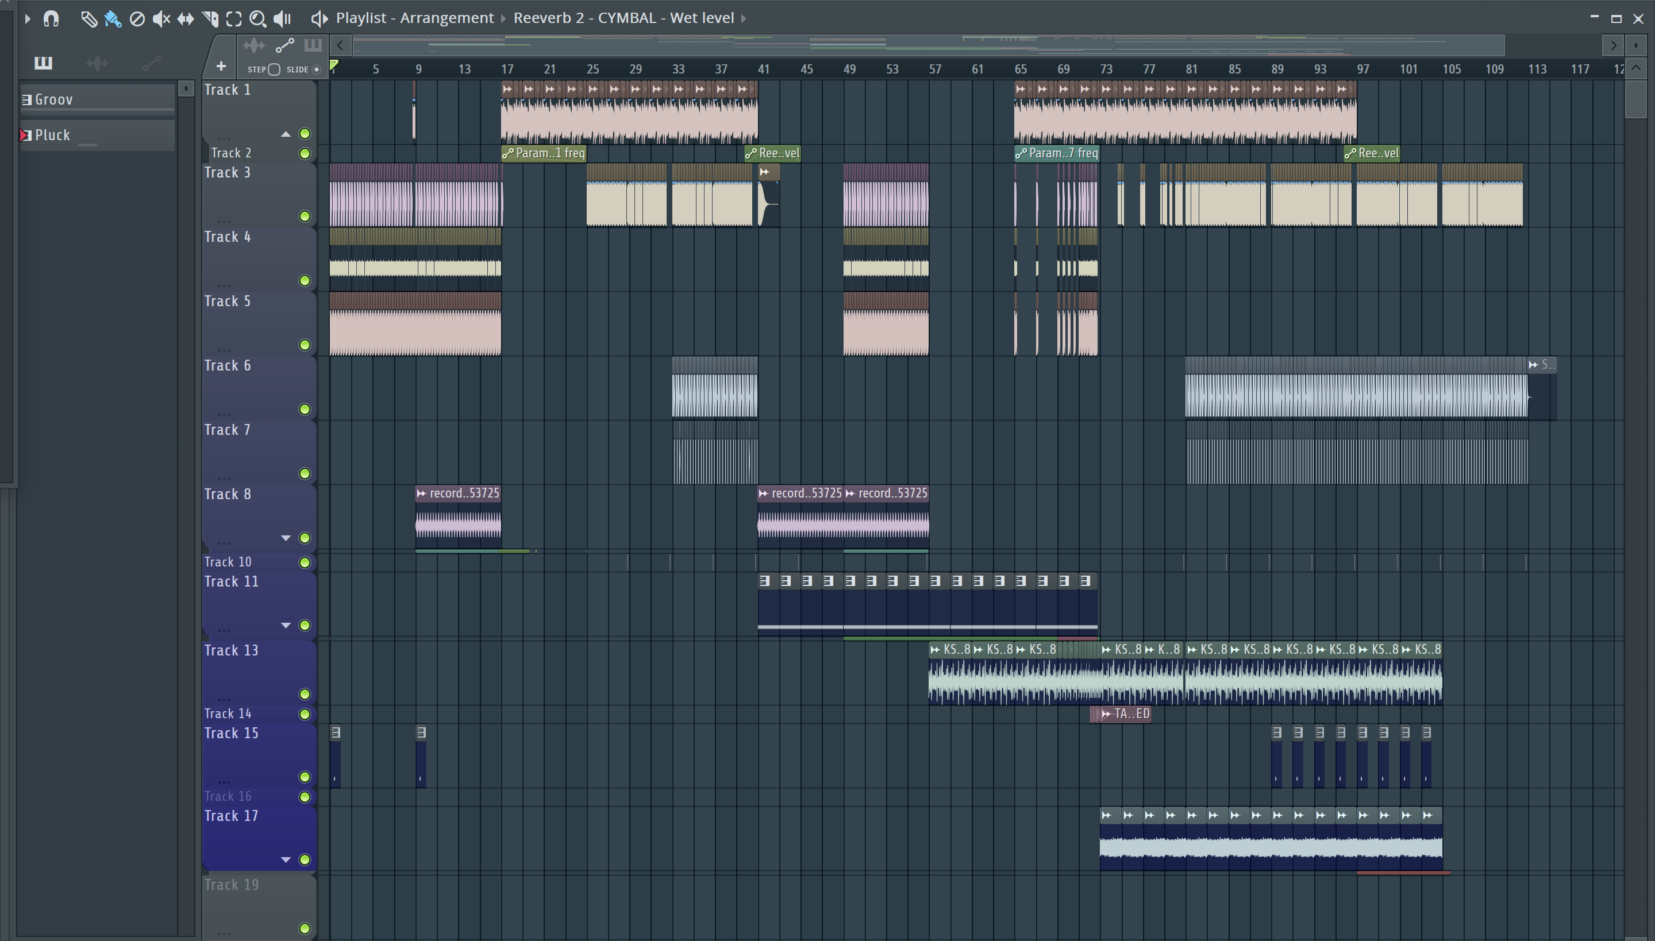
Task: Mute Track 17 with its green light
Action: point(305,859)
